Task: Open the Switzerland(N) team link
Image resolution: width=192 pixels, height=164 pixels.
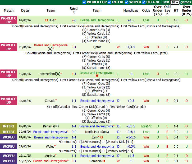Action: tap(50, 74)
